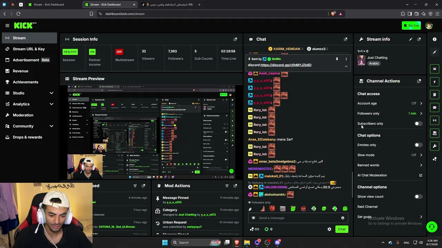Collapse the pinned message chevron
The image size is (442, 248).
click(346, 66)
